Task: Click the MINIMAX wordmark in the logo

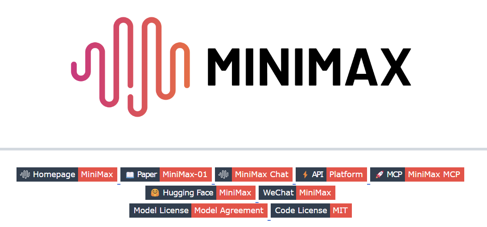Action: click(309, 67)
